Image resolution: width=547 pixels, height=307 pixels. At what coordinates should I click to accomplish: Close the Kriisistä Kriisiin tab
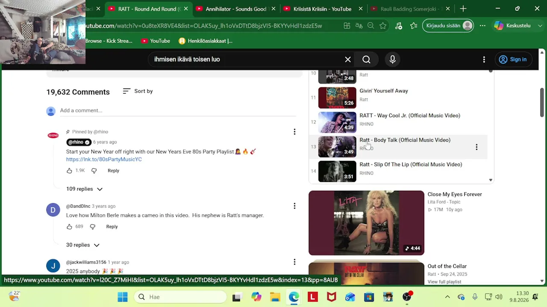(x=361, y=9)
